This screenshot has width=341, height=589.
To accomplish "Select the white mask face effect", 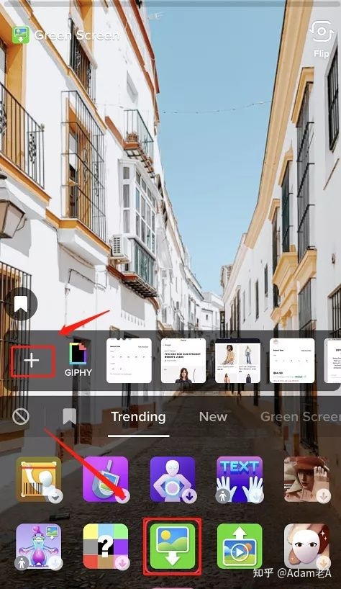I will coord(307,547).
